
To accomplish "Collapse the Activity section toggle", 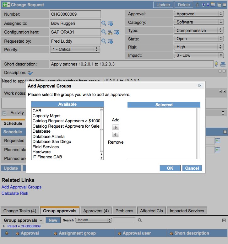I will 5,113.
